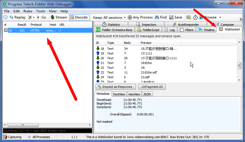
Task: Open the Help menu
Action: coord(64,11)
